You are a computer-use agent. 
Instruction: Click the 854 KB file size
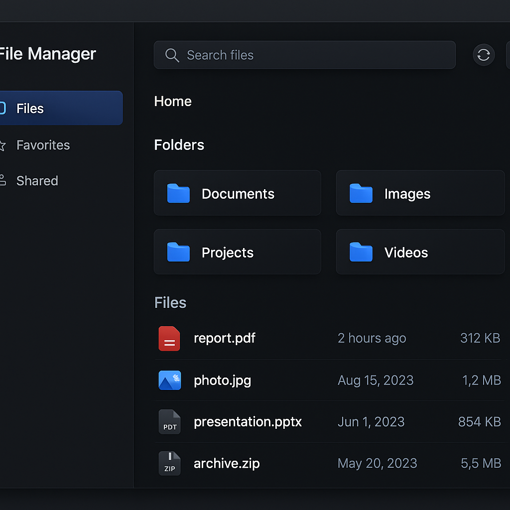(x=480, y=421)
